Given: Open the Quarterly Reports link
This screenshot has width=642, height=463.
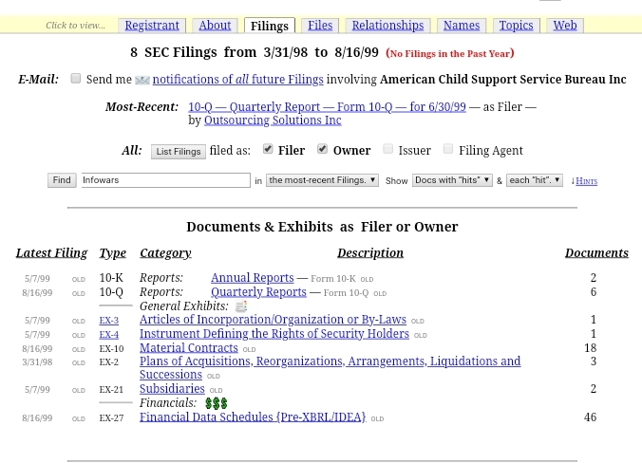Looking at the screenshot, I should coord(258,292).
